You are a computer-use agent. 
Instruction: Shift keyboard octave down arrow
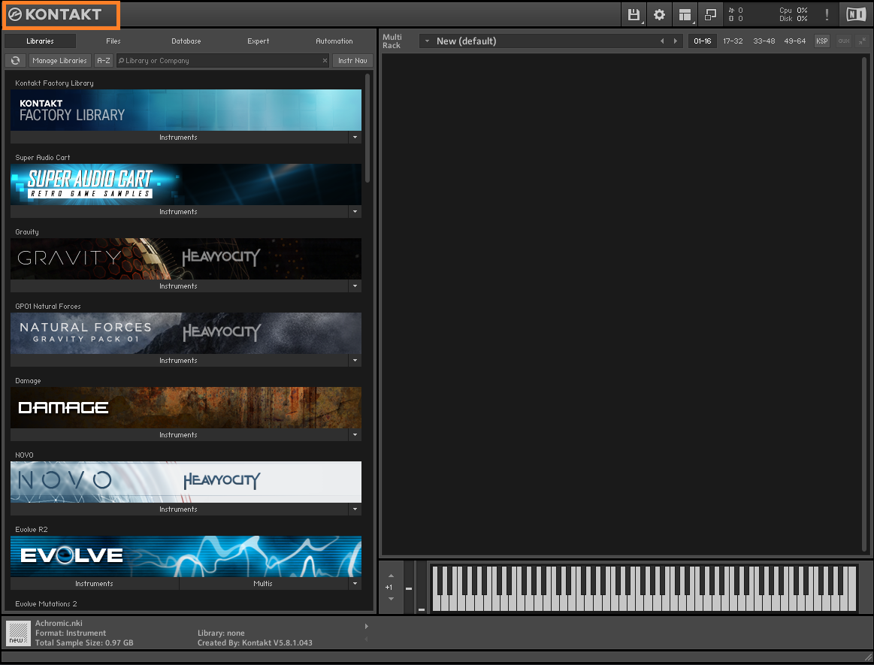click(391, 599)
